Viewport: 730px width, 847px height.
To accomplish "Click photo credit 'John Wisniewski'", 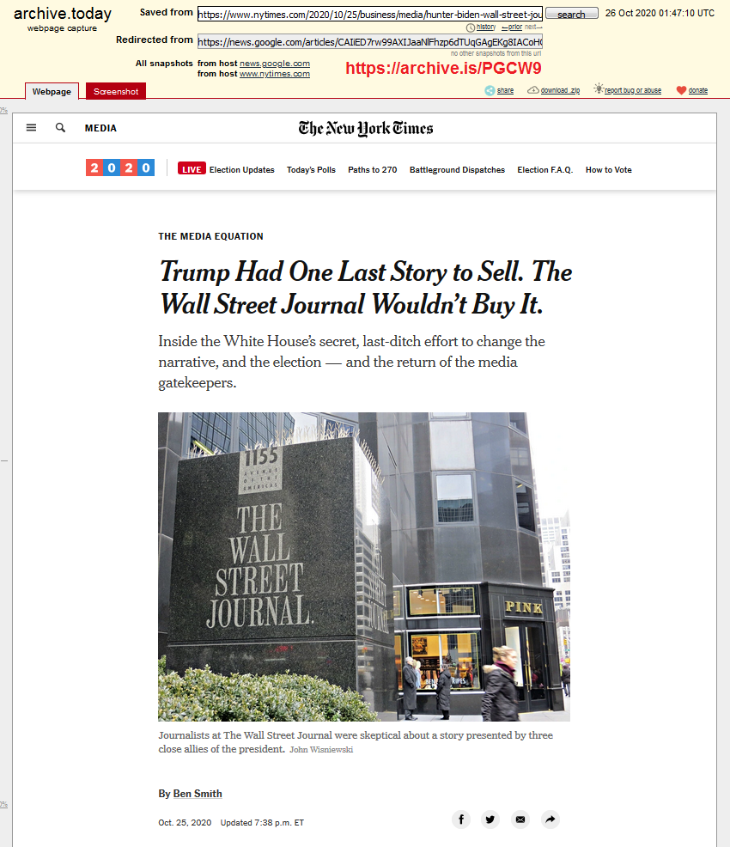I will (321, 750).
